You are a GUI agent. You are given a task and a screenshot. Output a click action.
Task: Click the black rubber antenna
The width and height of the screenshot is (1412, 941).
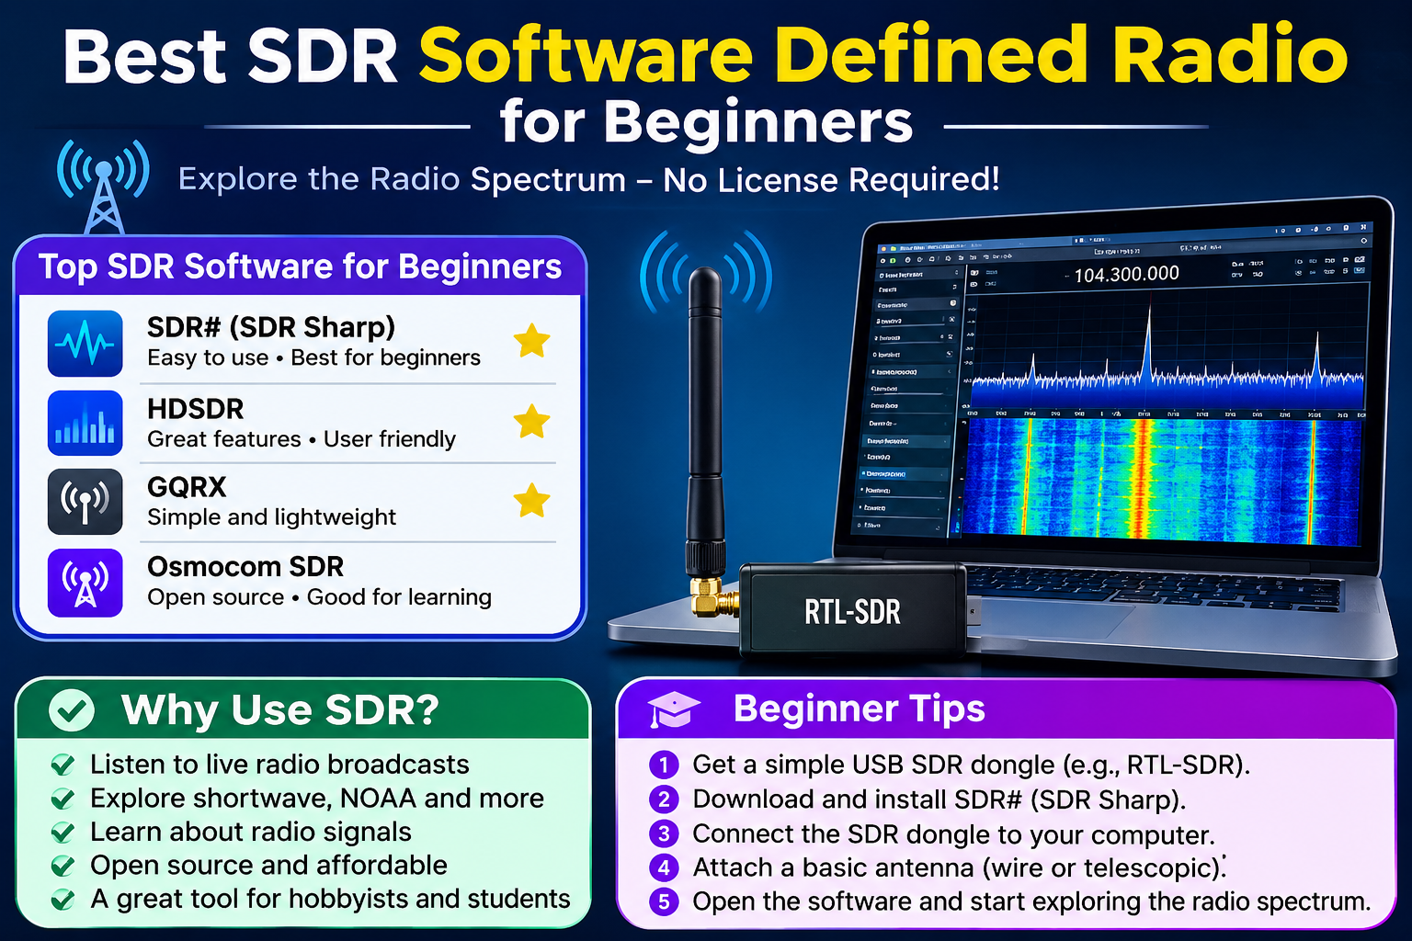[706, 423]
